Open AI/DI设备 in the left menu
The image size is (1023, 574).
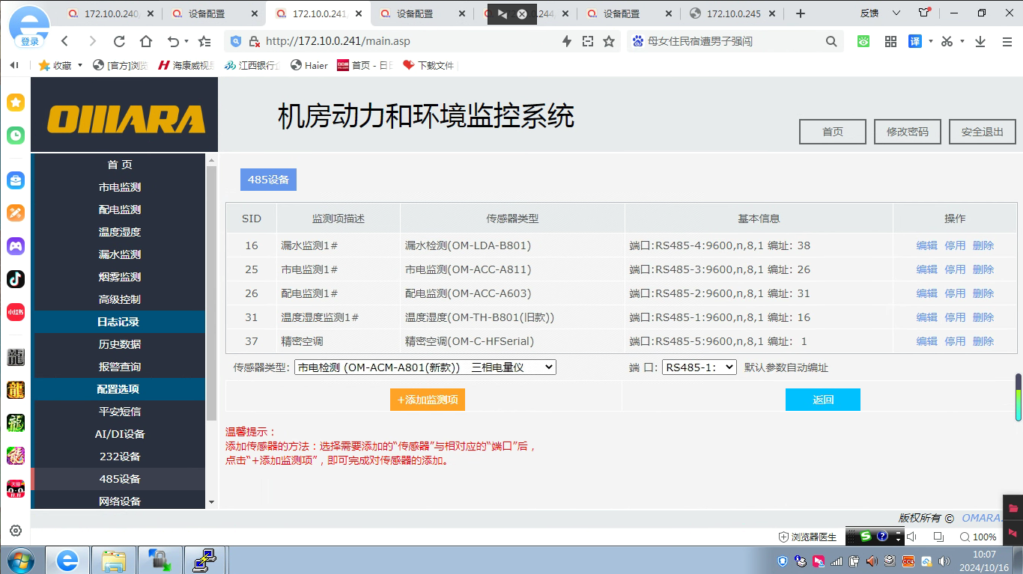120,434
